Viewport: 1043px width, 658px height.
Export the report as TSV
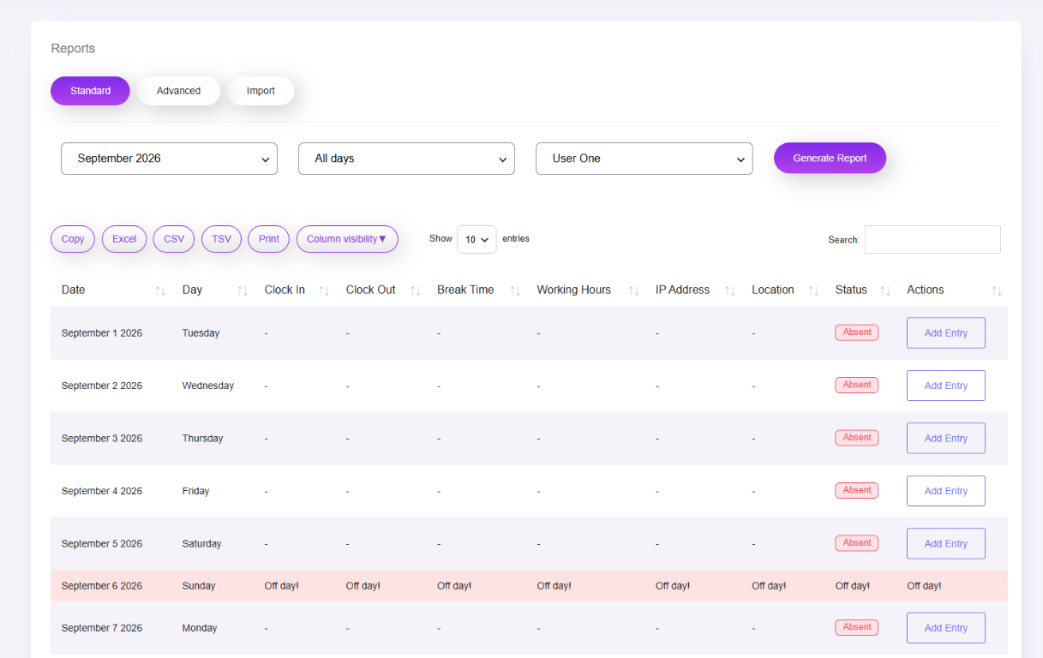click(x=221, y=239)
